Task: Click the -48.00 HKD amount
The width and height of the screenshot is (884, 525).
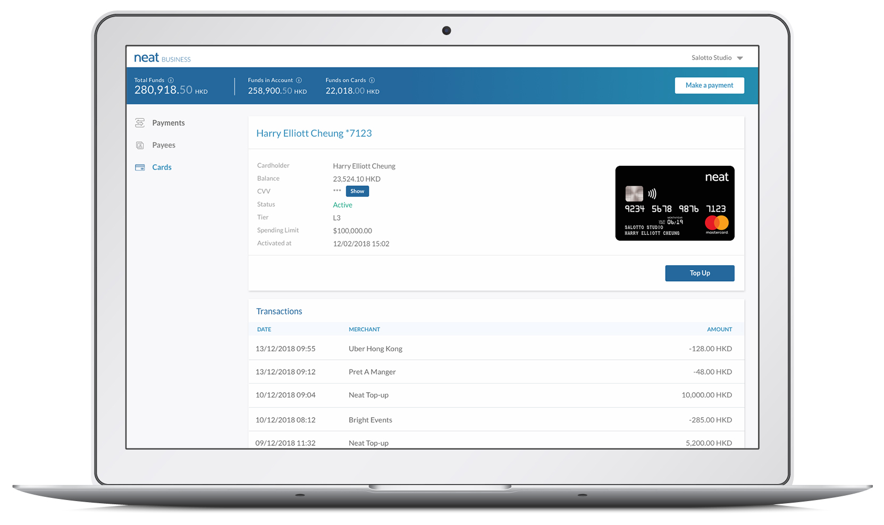Action: [712, 372]
